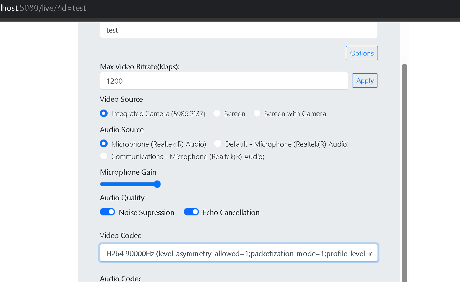Click the Audio Codec label
This screenshot has width=460, height=282.
[x=121, y=278]
